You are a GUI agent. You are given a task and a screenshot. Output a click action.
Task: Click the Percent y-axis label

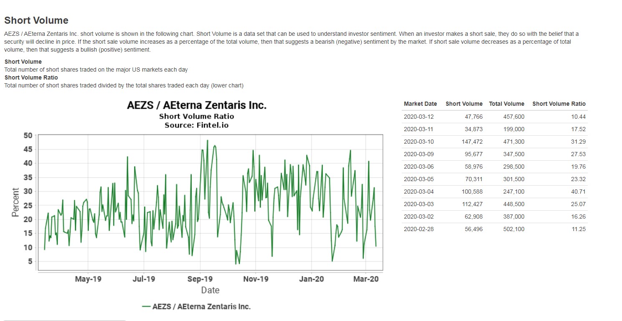(x=15, y=203)
